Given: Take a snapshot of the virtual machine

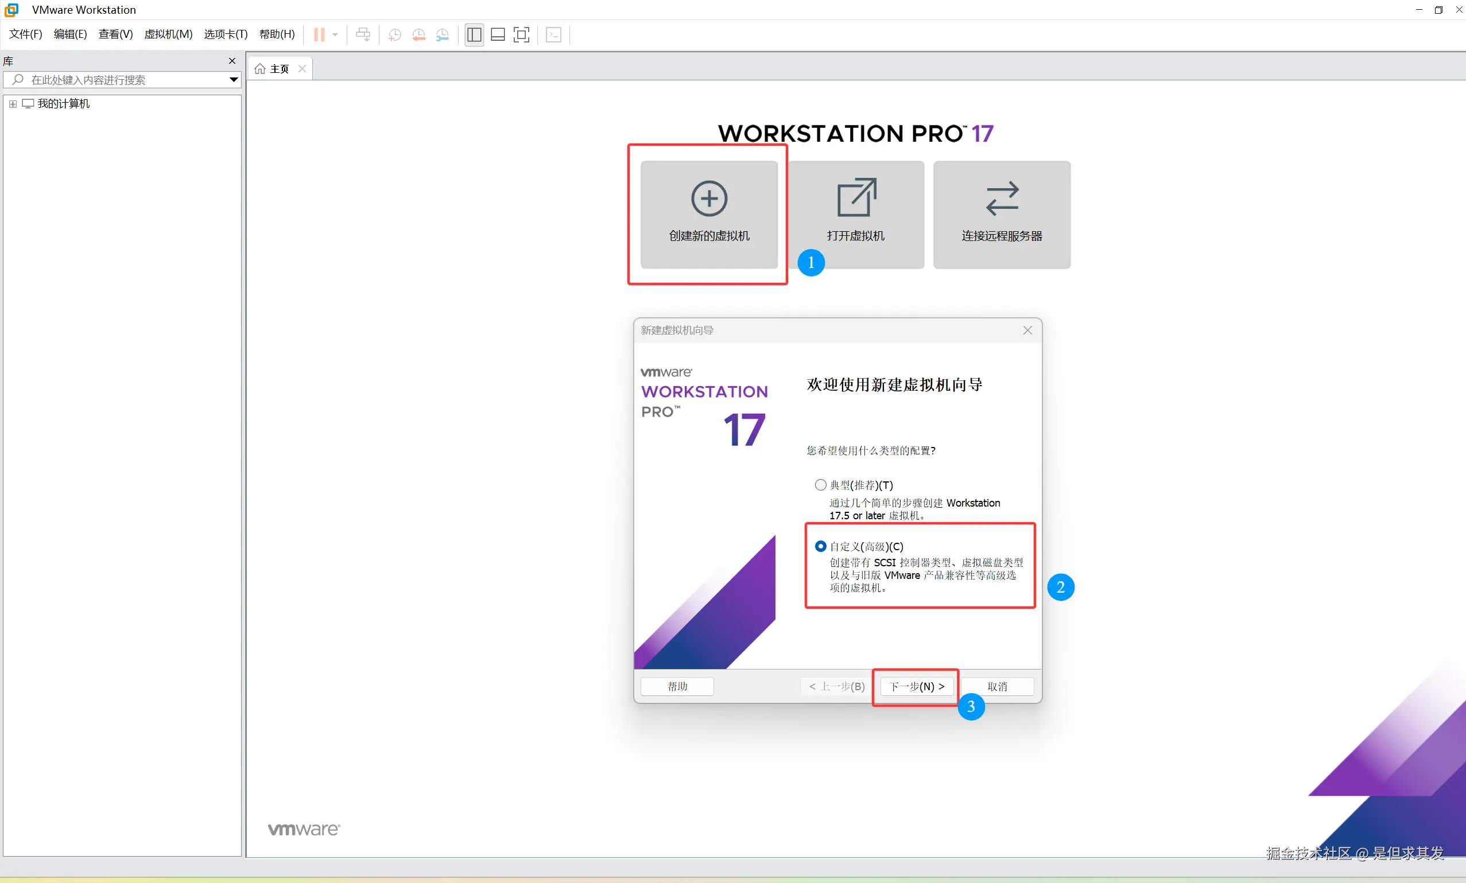Looking at the screenshot, I should pyautogui.click(x=394, y=34).
